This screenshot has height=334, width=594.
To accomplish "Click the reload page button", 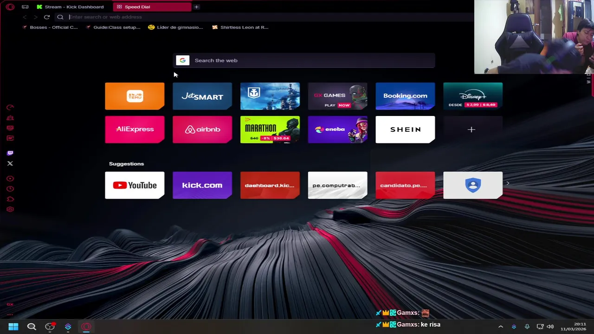I will coord(47,17).
